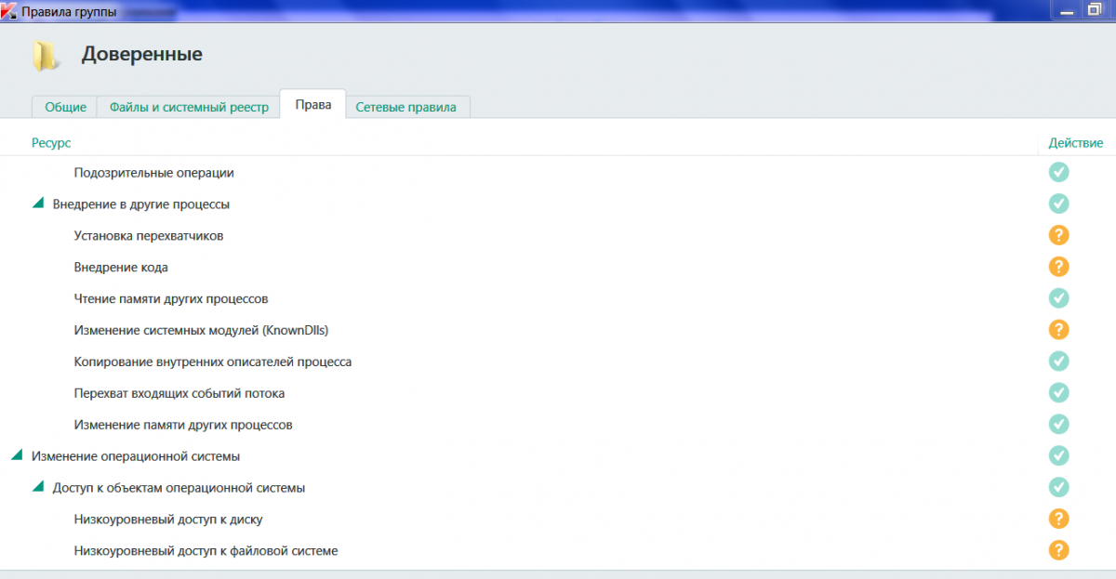Select row Внедрение кода

[558, 267]
